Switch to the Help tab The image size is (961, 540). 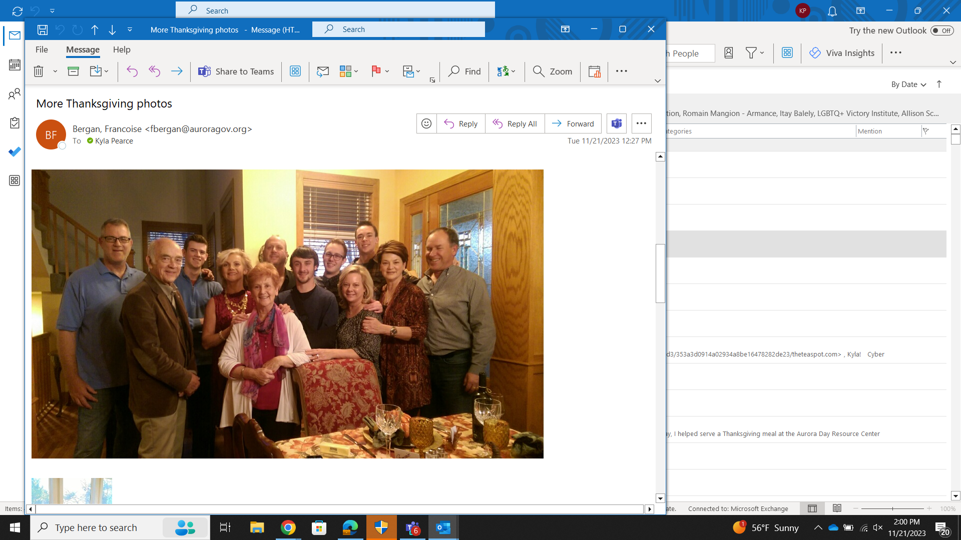[122, 49]
